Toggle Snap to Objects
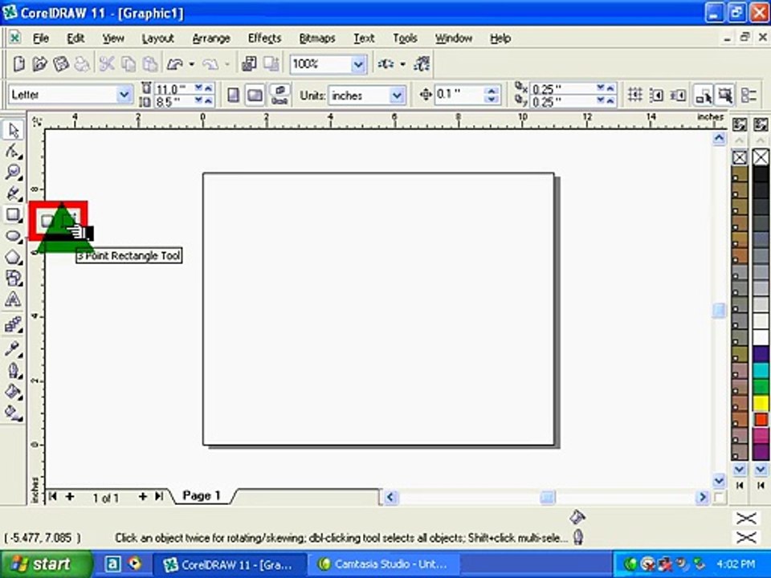The height and width of the screenshot is (578, 771). pos(678,95)
